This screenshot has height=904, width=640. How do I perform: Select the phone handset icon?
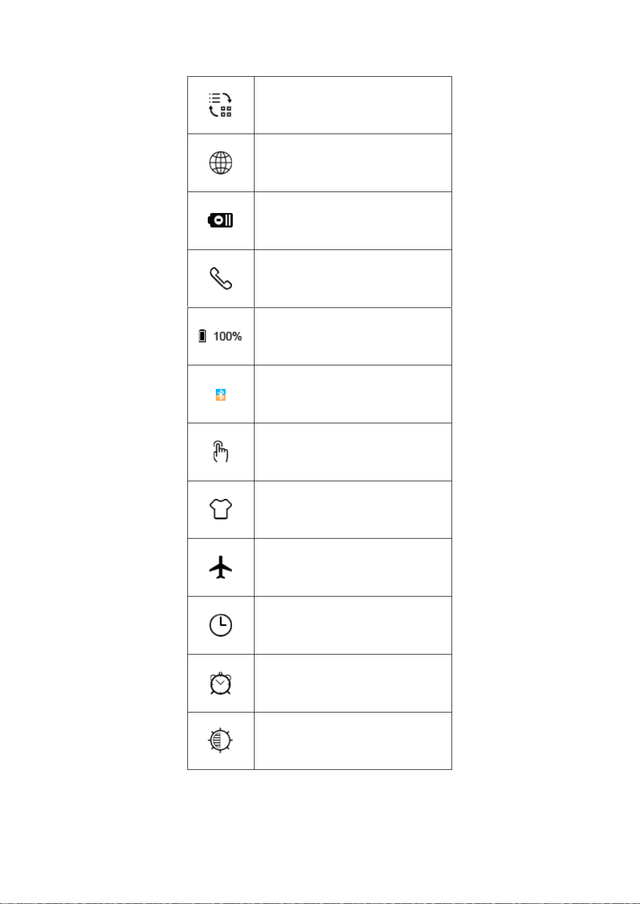[x=221, y=278]
